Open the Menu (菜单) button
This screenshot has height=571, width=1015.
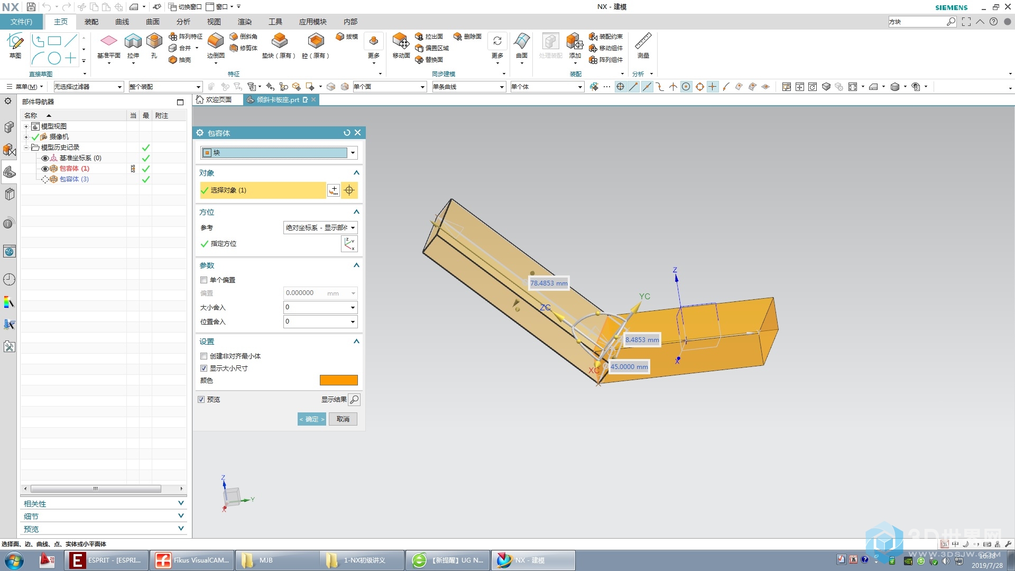(25, 87)
